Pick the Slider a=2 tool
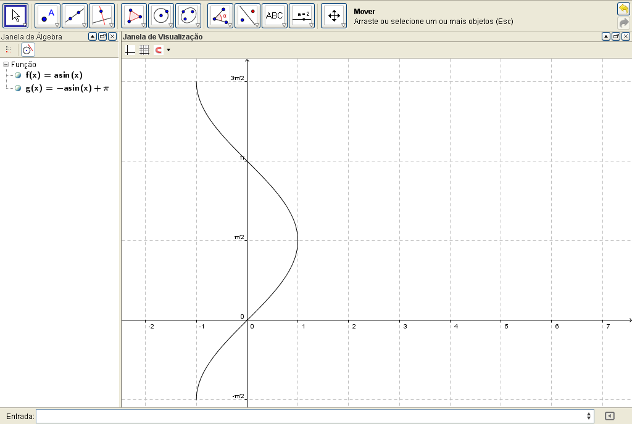The width and height of the screenshot is (632, 424). 302,15
